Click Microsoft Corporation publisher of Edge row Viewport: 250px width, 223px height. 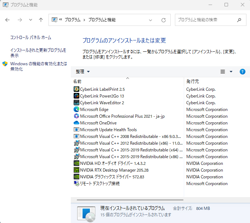[x=207, y=110]
